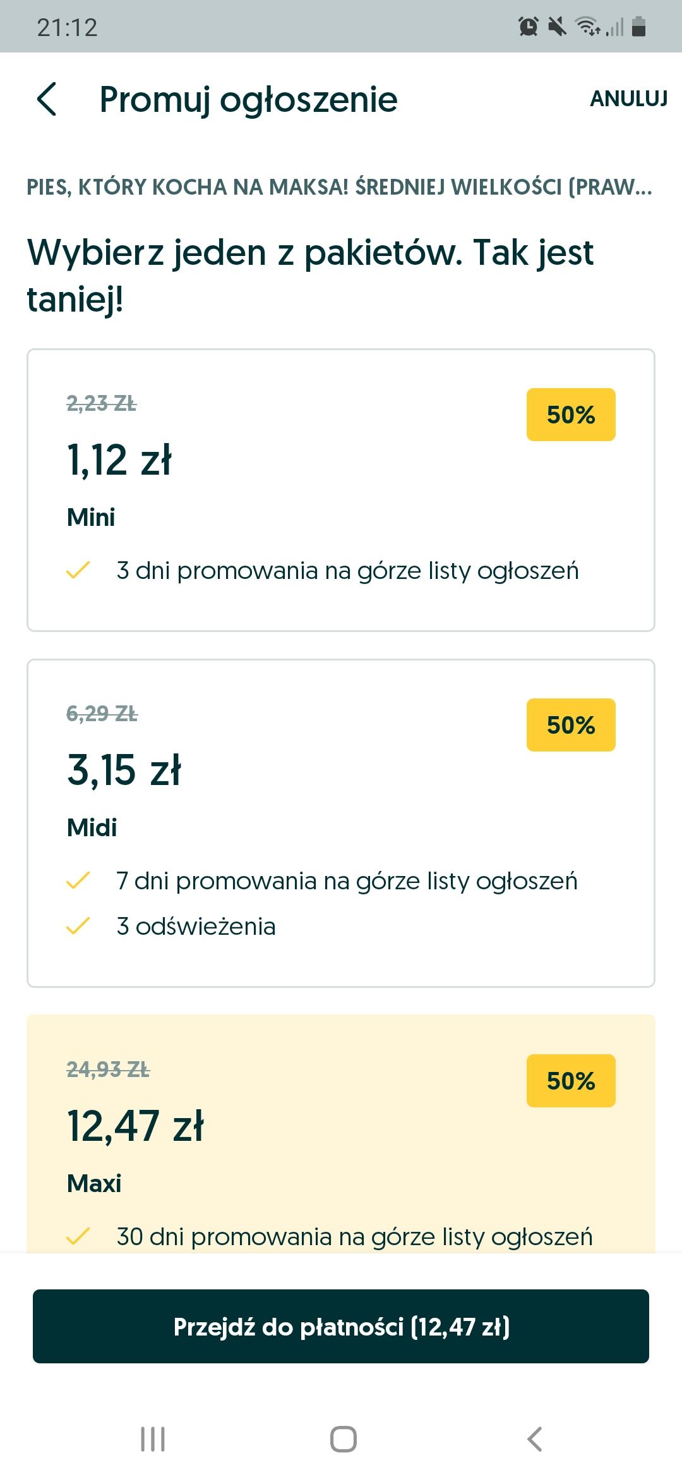
Task: Tap the 50% badge on Midi
Action: tap(571, 725)
